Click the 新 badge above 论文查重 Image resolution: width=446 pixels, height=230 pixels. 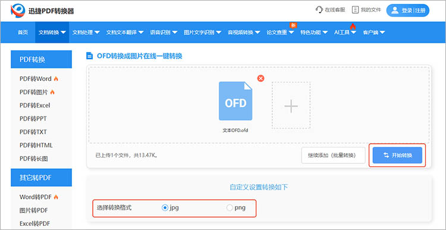point(293,26)
